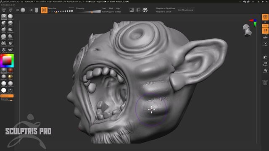Screen dimensions: 269x151
Task: Select the ChiselCreature brush
Action: pos(4,44)
